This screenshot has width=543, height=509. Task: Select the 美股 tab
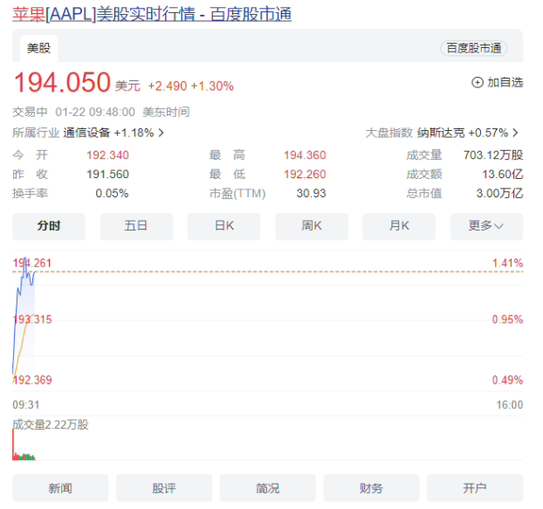pos(39,48)
